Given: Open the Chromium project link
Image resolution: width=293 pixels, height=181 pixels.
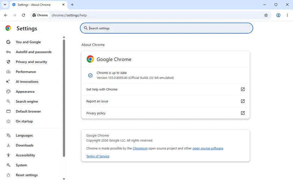Looking at the screenshot, I should click(x=140, y=148).
